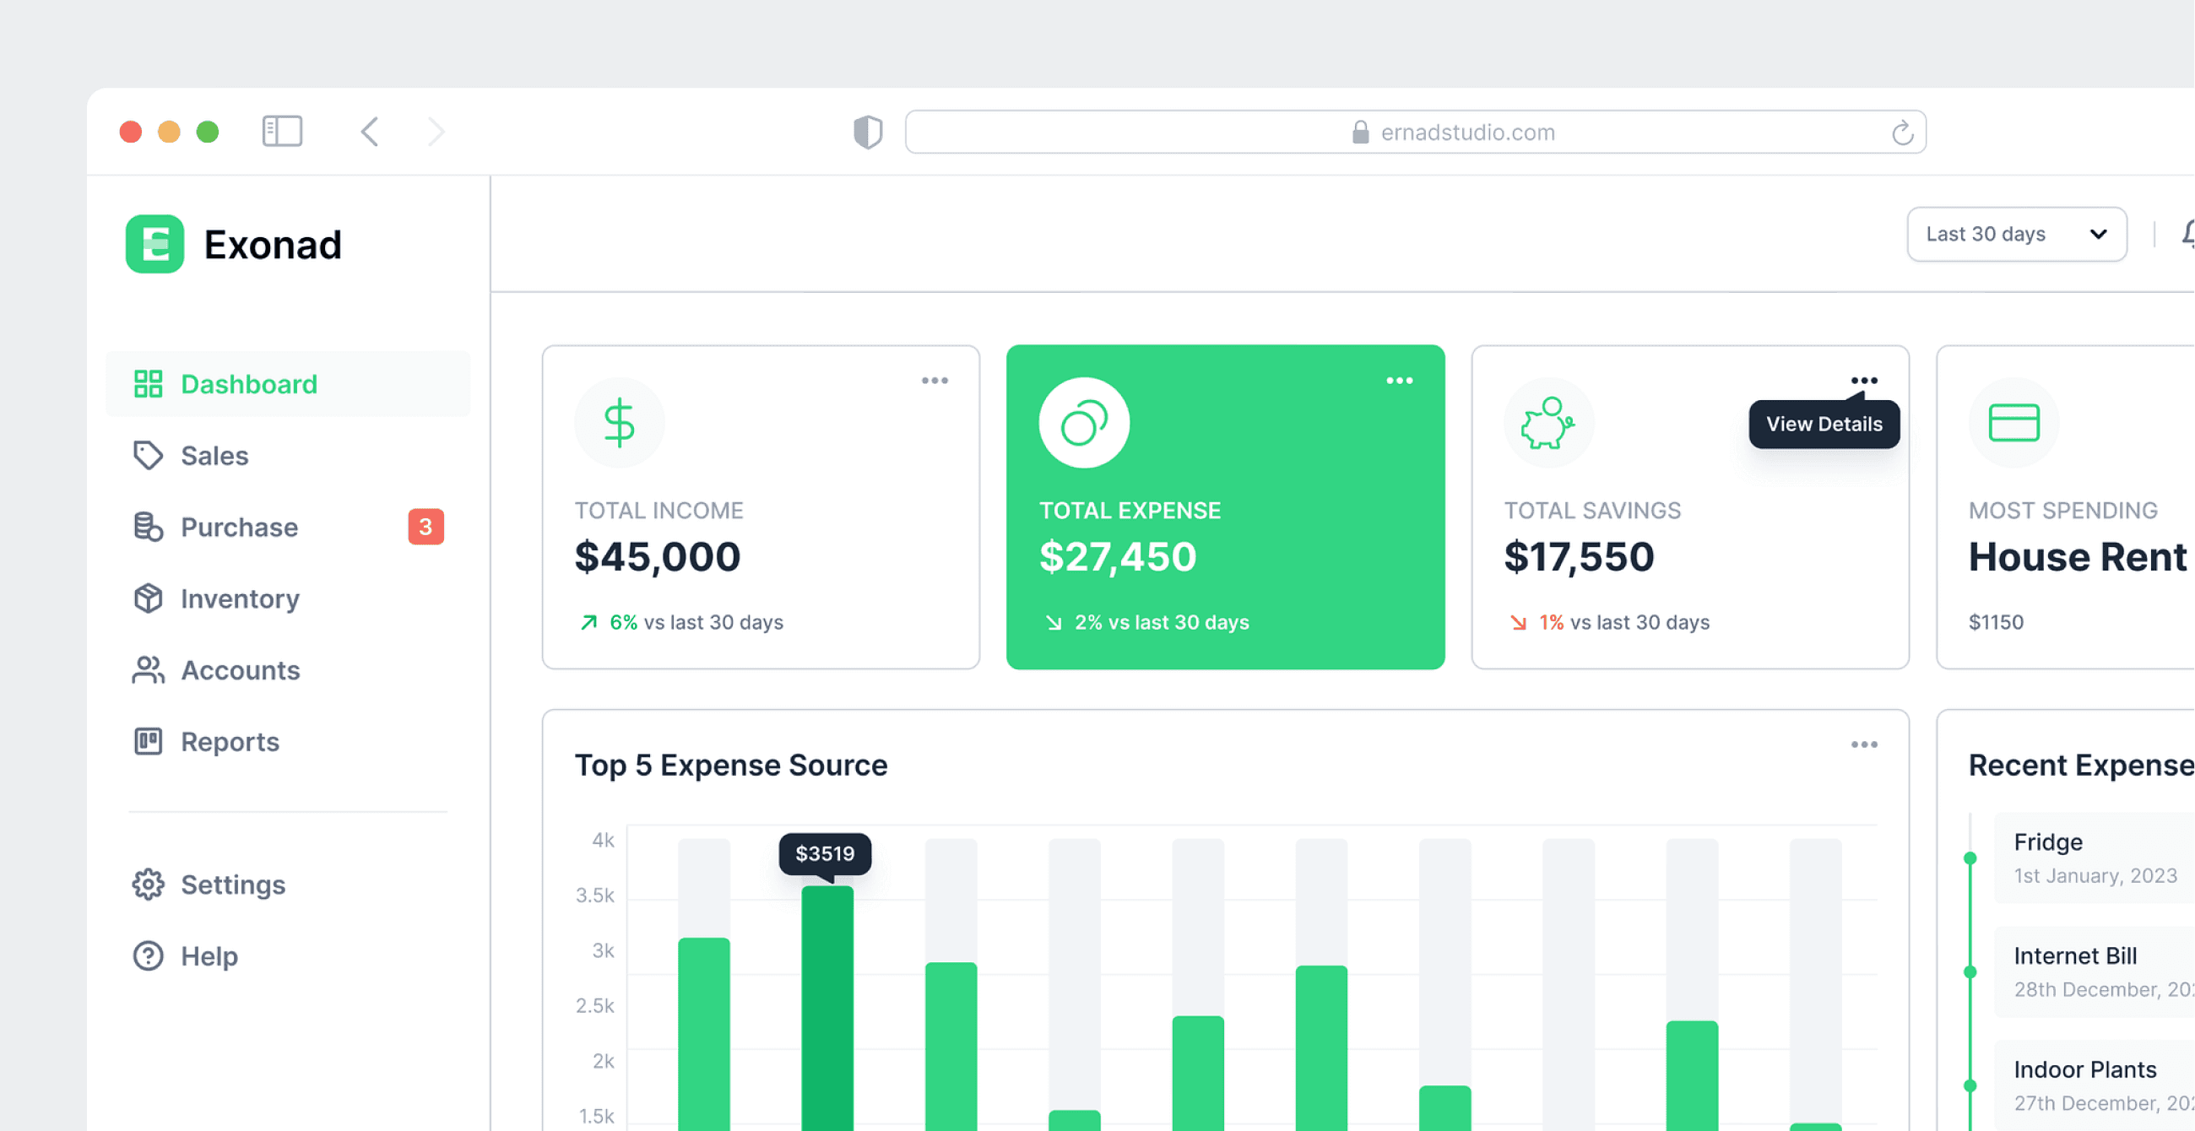Viewport: 2195px width, 1131px height.
Task: Click the Purchase coins icon
Action: [x=149, y=528]
